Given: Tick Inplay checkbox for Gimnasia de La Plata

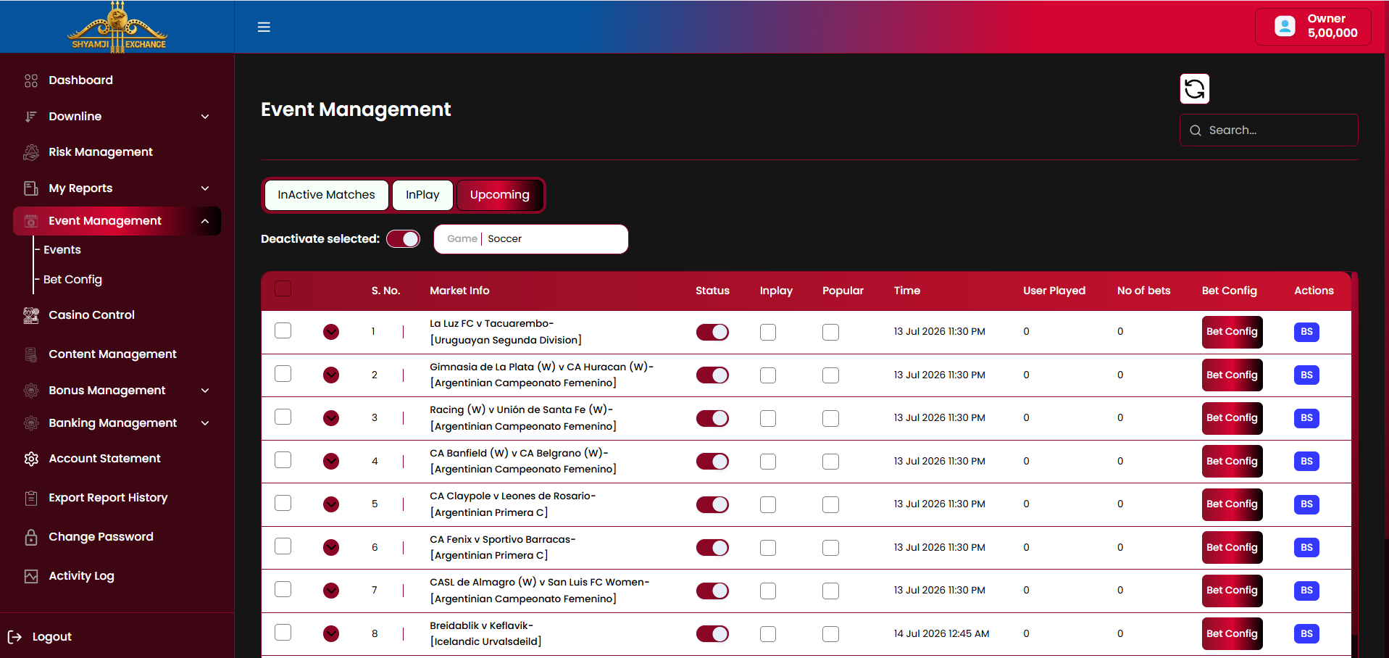Looking at the screenshot, I should (x=768, y=375).
